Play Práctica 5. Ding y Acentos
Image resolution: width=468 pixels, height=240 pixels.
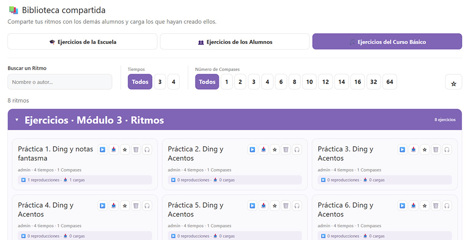252,205
